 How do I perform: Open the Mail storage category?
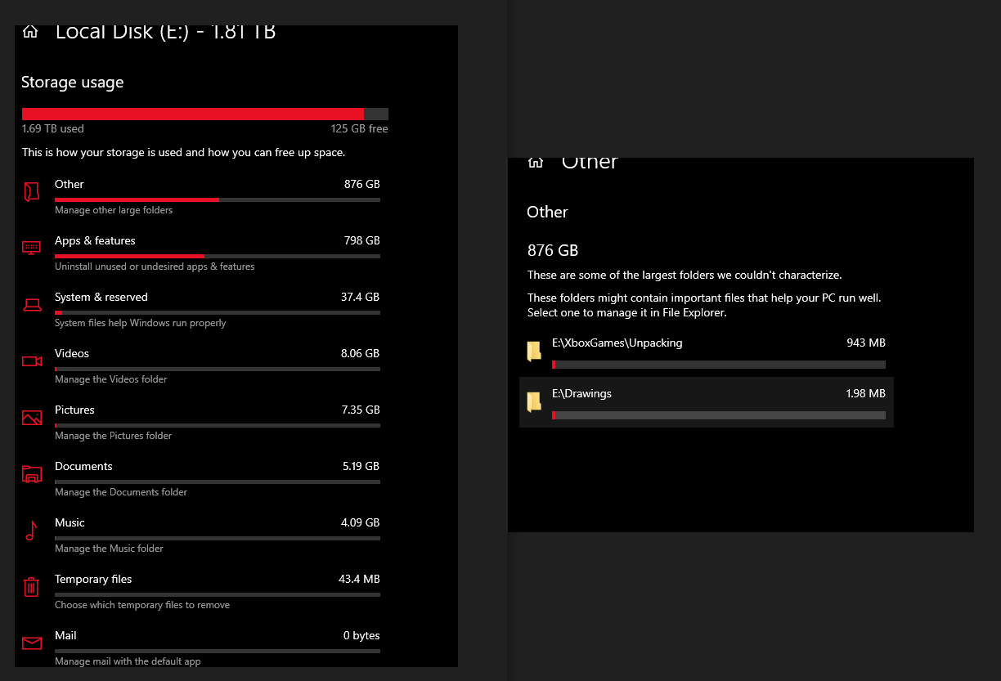pos(201,647)
